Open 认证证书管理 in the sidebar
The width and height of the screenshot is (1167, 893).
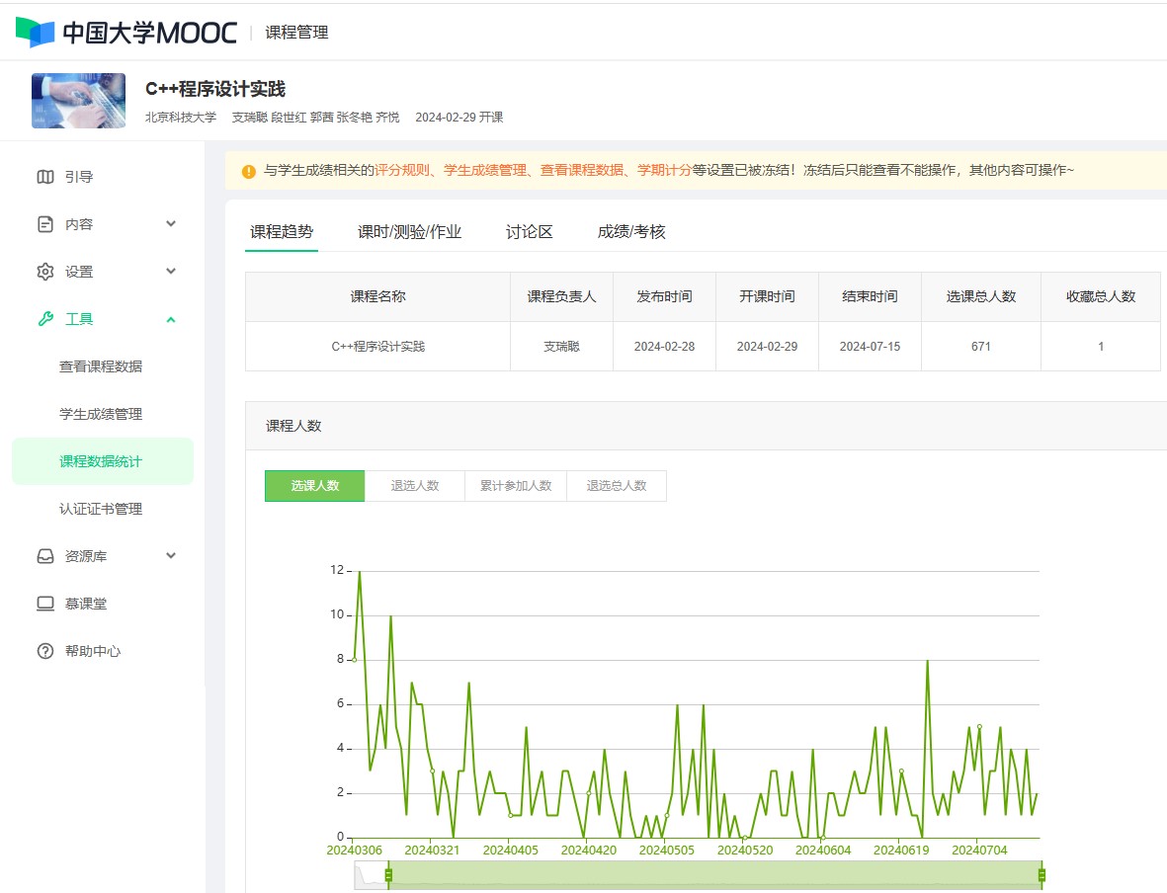pos(101,509)
